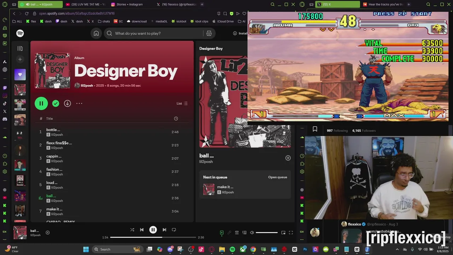The height and width of the screenshot is (255, 453).
Task: Open the 'downcloud' bookmark
Action: 137,21
